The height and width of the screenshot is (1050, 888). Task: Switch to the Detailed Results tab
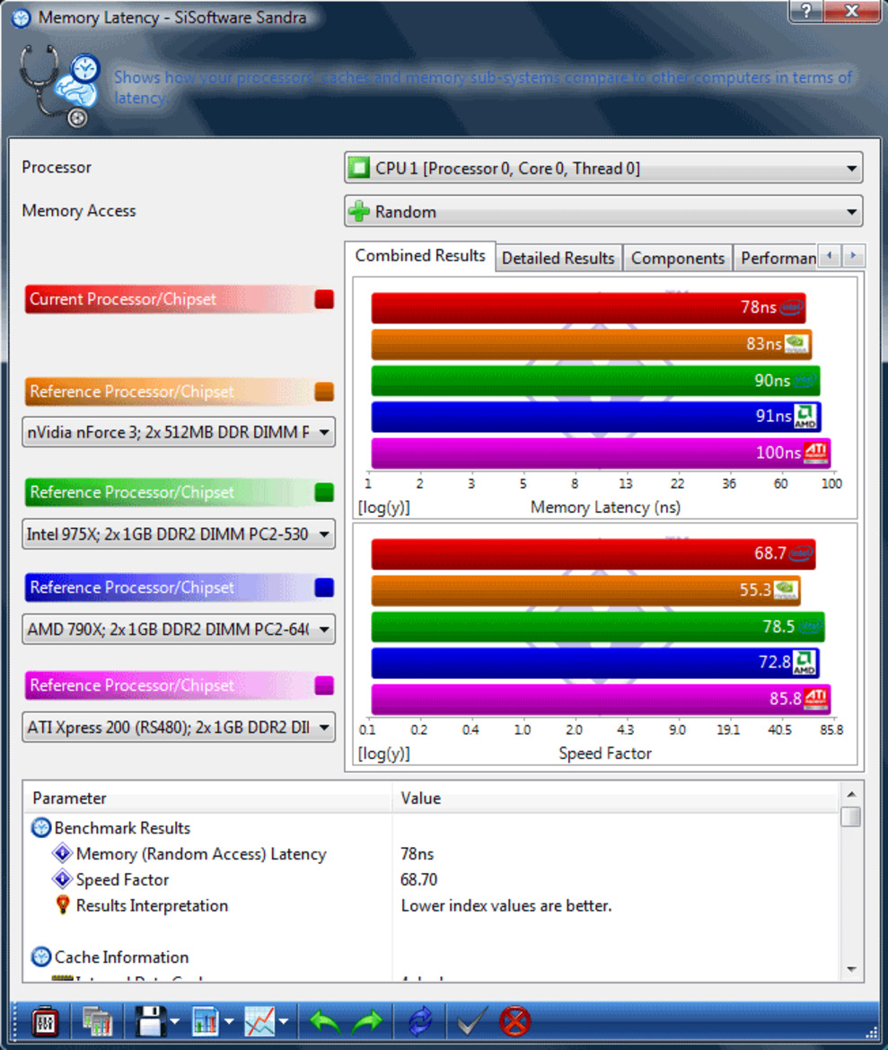[x=558, y=259]
